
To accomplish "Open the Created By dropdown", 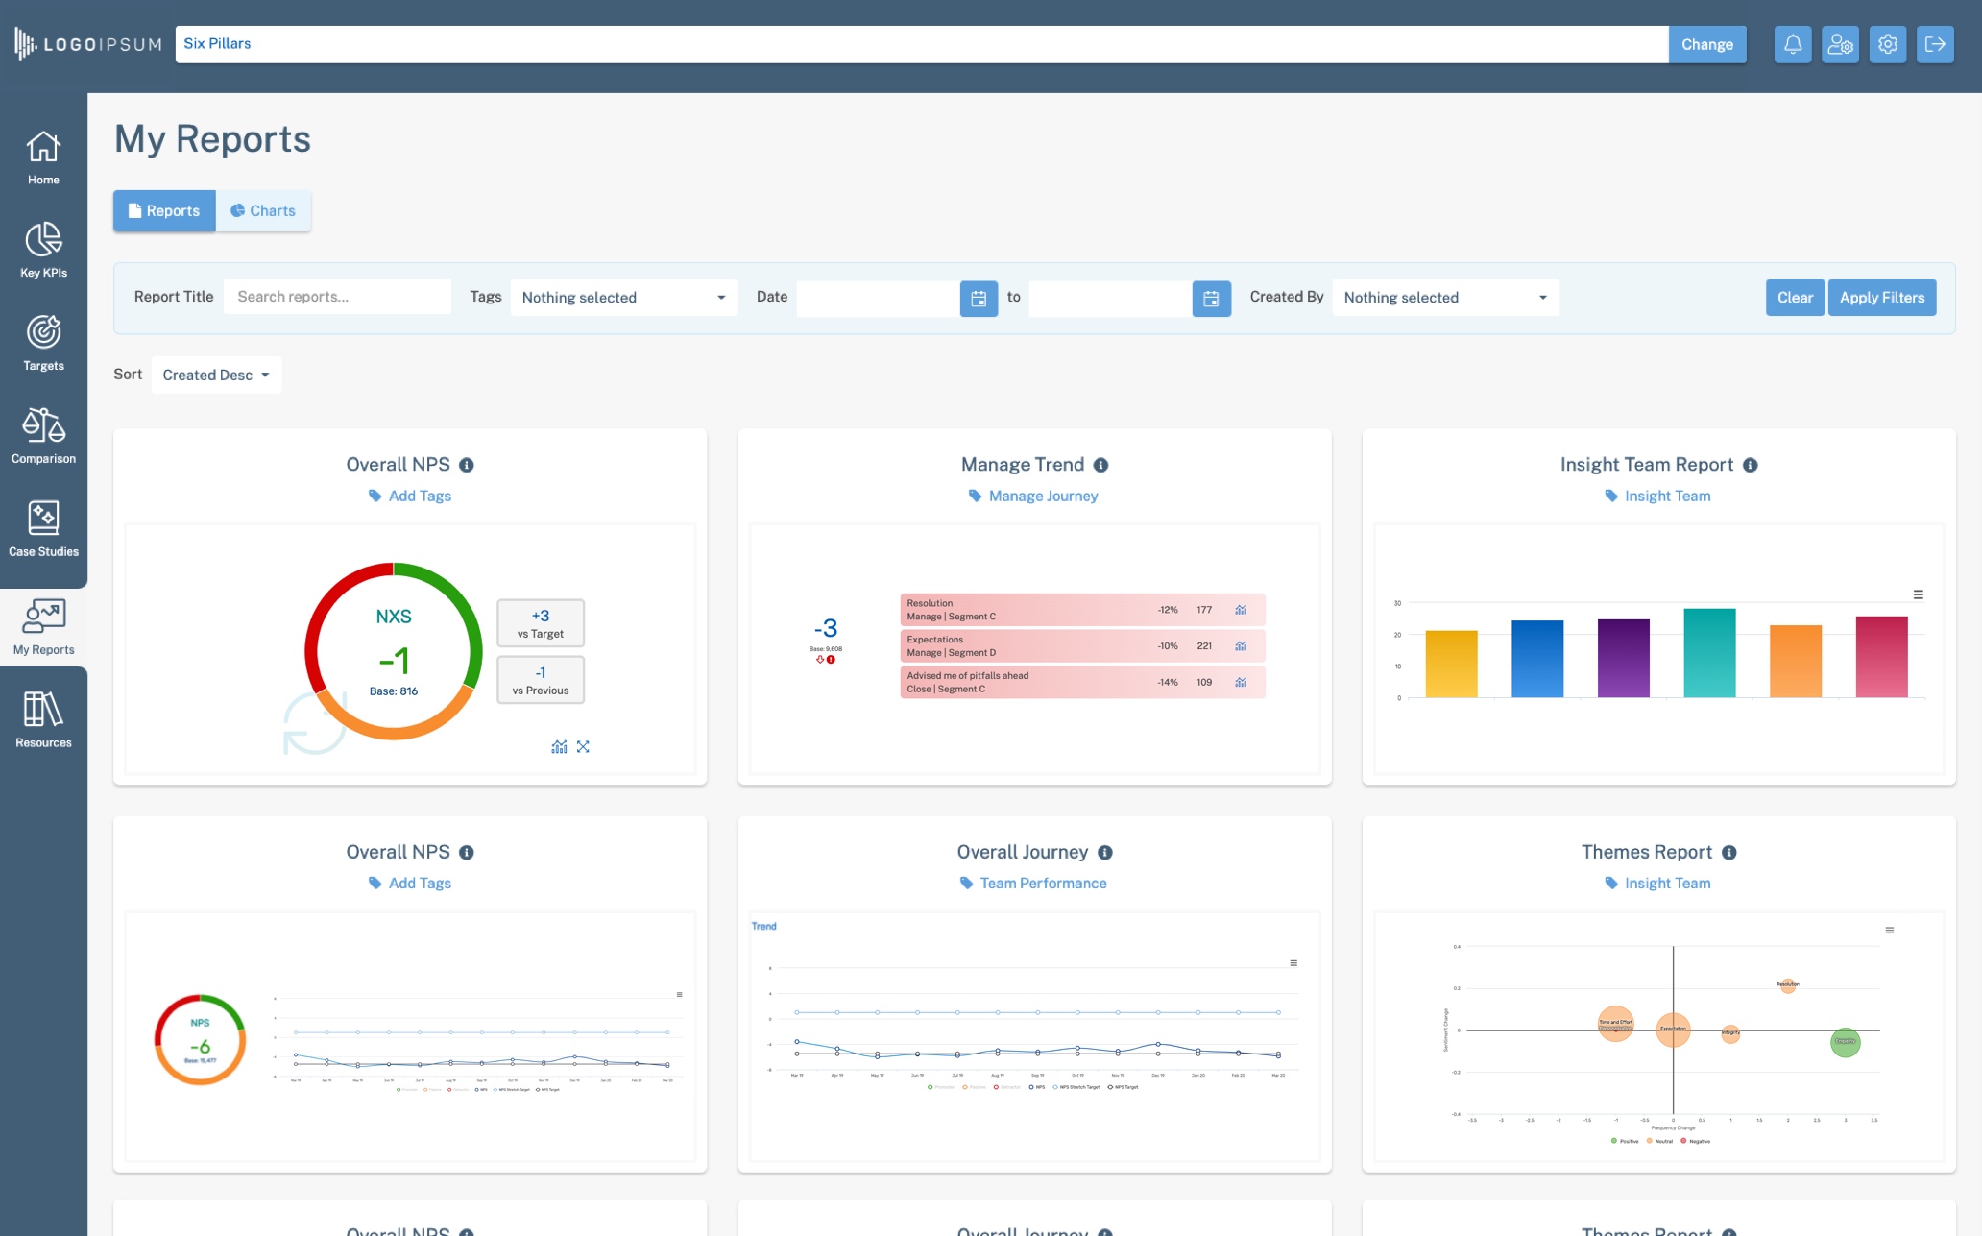I will click(1444, 297).
